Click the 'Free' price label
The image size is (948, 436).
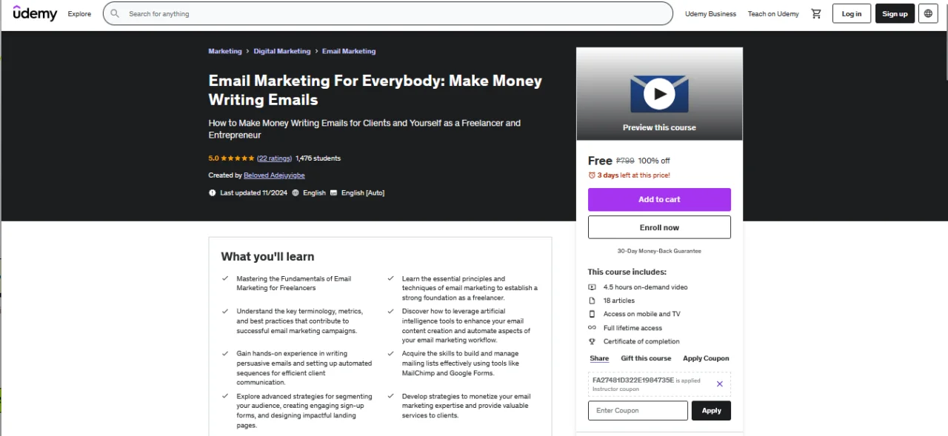point(600,161)
